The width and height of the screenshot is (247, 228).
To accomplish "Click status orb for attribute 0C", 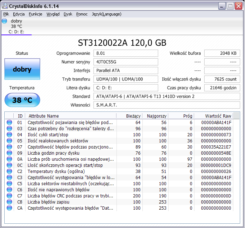I will click(9, 165).
